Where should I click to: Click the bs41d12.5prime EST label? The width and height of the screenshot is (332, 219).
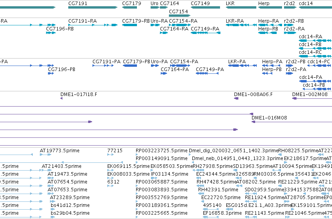pos(70,205)
